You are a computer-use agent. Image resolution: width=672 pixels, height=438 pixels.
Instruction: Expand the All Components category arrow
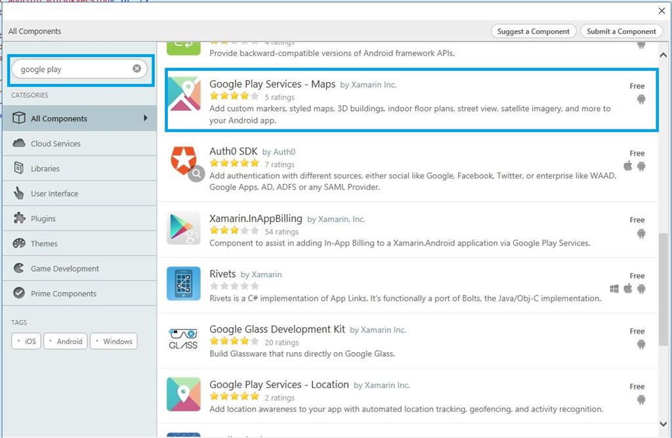point(146,118)
